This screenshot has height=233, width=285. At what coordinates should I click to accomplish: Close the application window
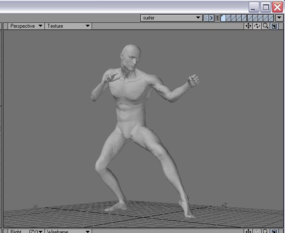point(277,7)
